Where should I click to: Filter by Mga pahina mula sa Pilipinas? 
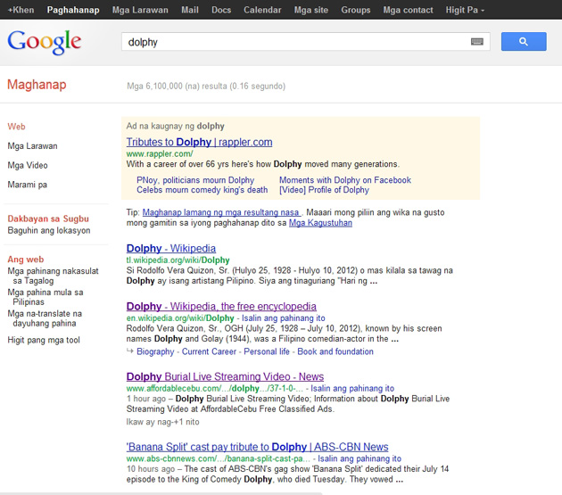pyautogui.click(x=45, y=297)
